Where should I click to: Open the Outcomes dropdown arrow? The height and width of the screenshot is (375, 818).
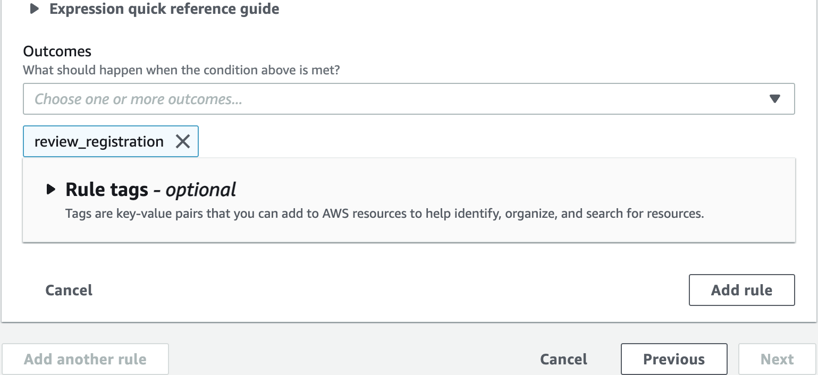(774, 99)
